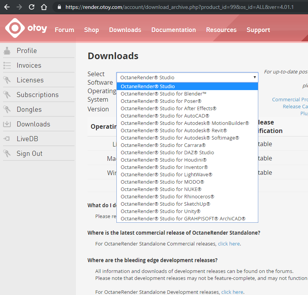Open Downloads in the account sidebar
The height and width of the screenshot is (295, 308).
[34, 124]
